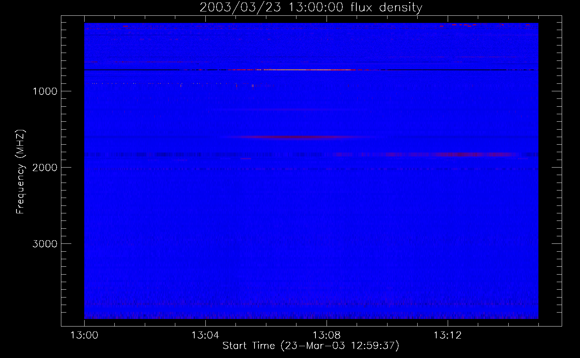Click the "Start Time (23-Mar-03 12:59:37)" label
Screen dimensions: 580x358
(x=311, y=346)
